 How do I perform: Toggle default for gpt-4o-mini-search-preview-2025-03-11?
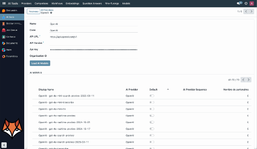tap(152, 96)
